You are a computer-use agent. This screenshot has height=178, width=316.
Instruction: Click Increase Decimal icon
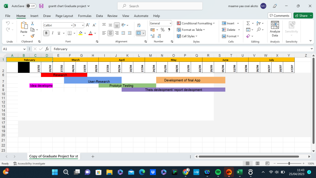tap(152, 36)
